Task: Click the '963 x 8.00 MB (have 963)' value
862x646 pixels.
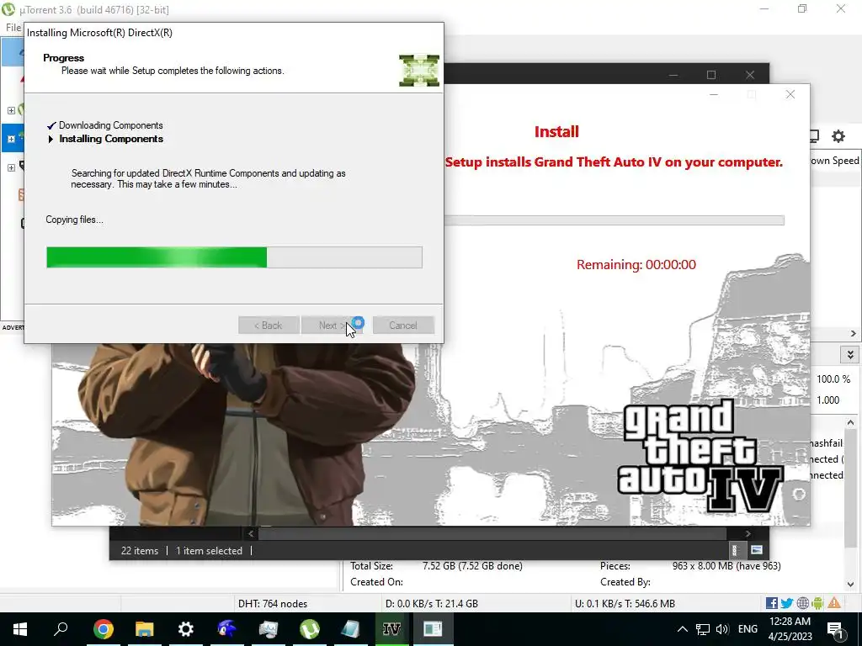Action: tap(726, 565)
